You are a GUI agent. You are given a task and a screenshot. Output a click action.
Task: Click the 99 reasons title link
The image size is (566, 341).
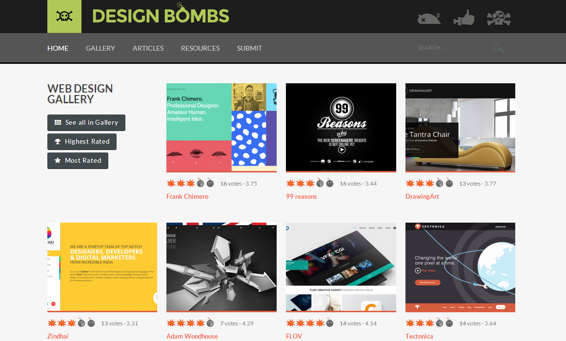[x=302, y=196]
